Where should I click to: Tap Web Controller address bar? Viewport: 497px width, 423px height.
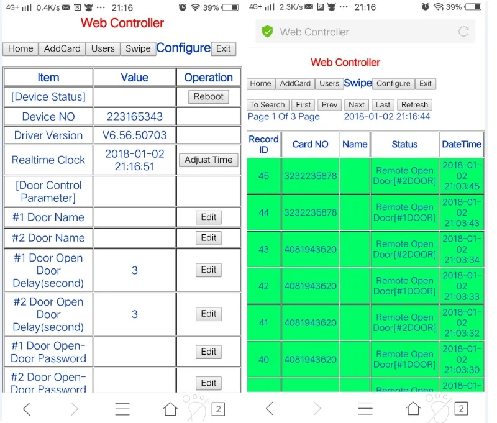pos(365,32)
